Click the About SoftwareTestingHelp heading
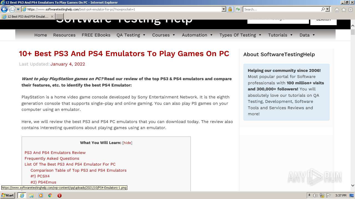Screen dimensions: 355x199 [x=279, y=54]
